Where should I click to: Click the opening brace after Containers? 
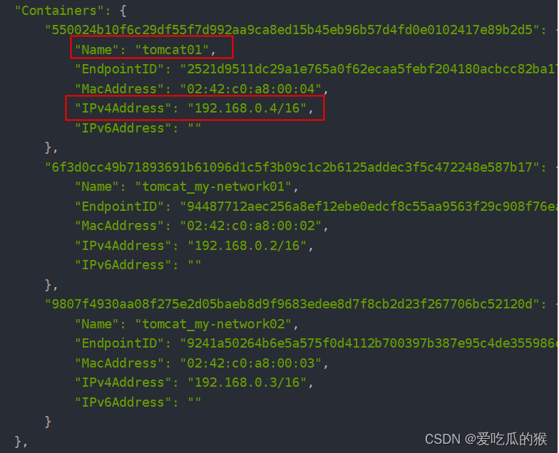pyautogui.click(x=123, y=11)
